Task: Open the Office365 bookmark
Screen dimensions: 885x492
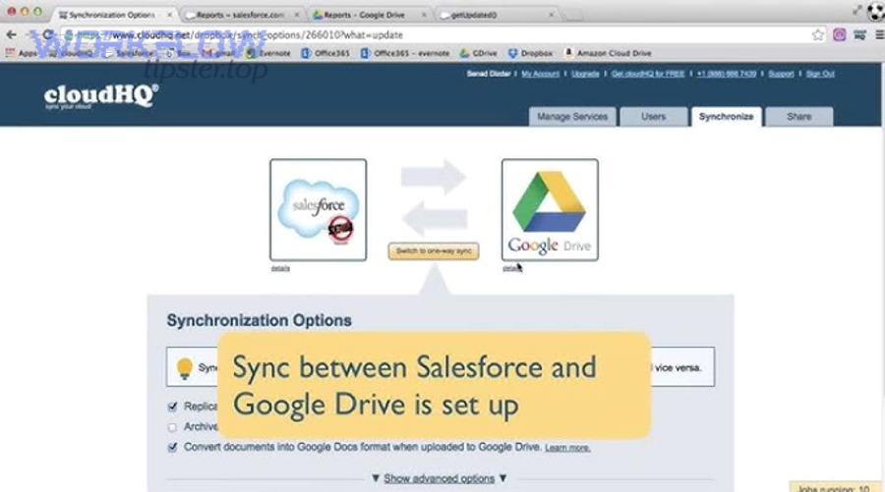Action: tap(325, 53)
